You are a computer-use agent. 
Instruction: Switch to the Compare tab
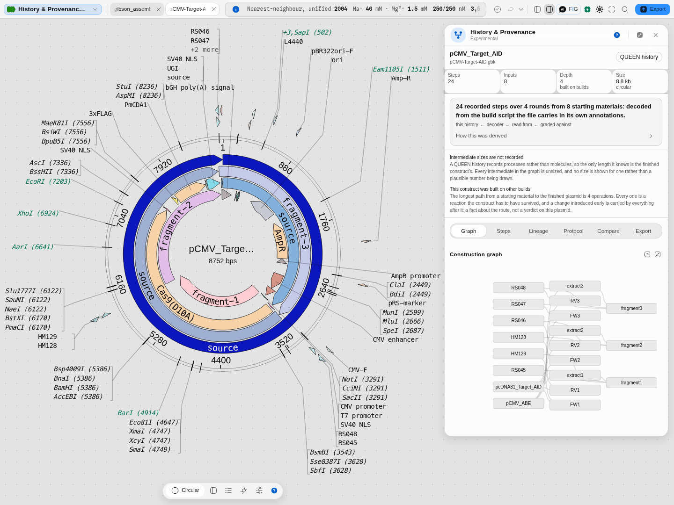[608, 231]
